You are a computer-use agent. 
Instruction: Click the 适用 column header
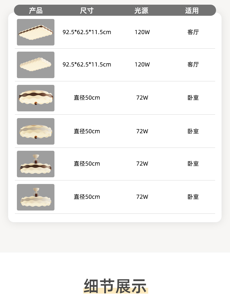(192, 11)
